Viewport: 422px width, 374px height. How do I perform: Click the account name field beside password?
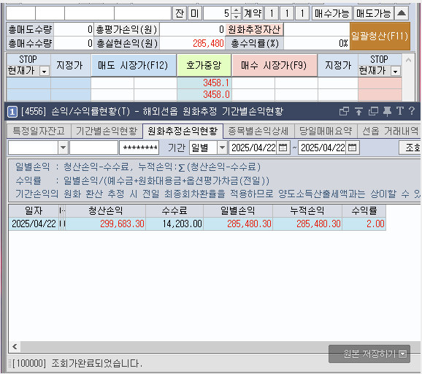coord(93,148)
